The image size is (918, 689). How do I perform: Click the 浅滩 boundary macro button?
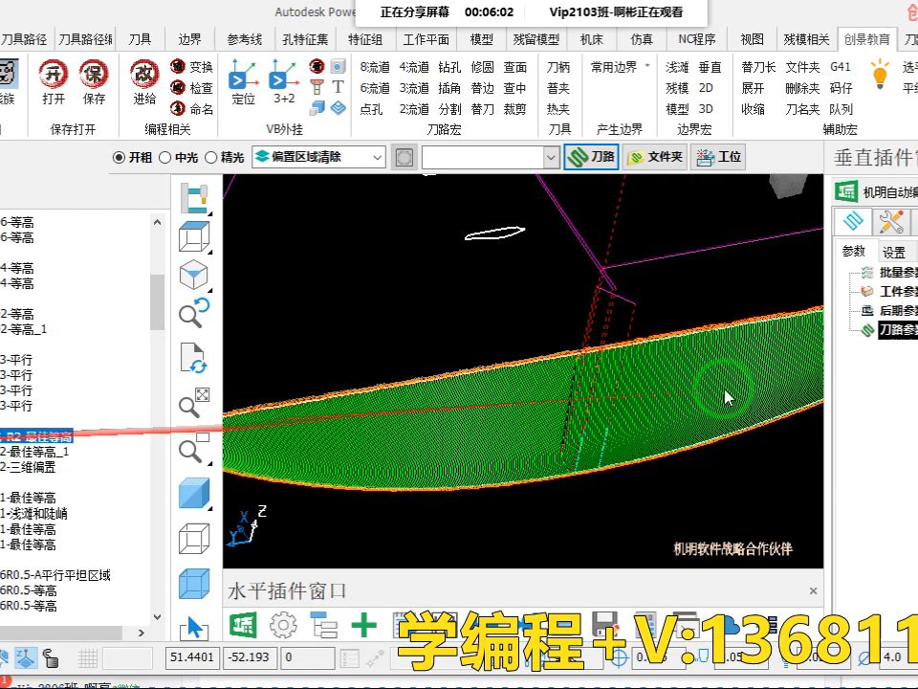tap(677, 67)
